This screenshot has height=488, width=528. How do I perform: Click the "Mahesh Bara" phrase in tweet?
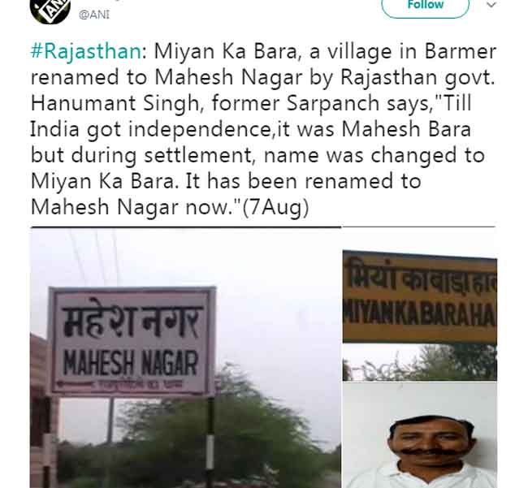tap(406, 129)
